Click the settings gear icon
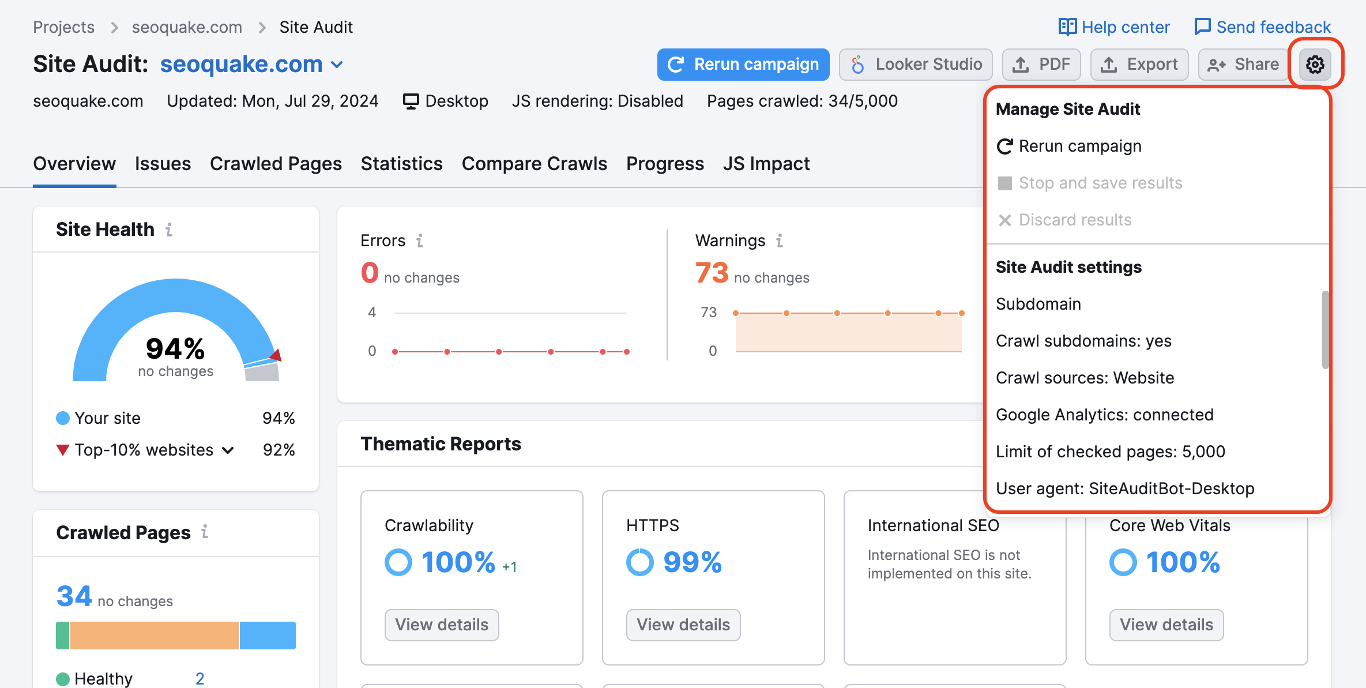This screenshot has height=688, width=1366. point(1315,64)
